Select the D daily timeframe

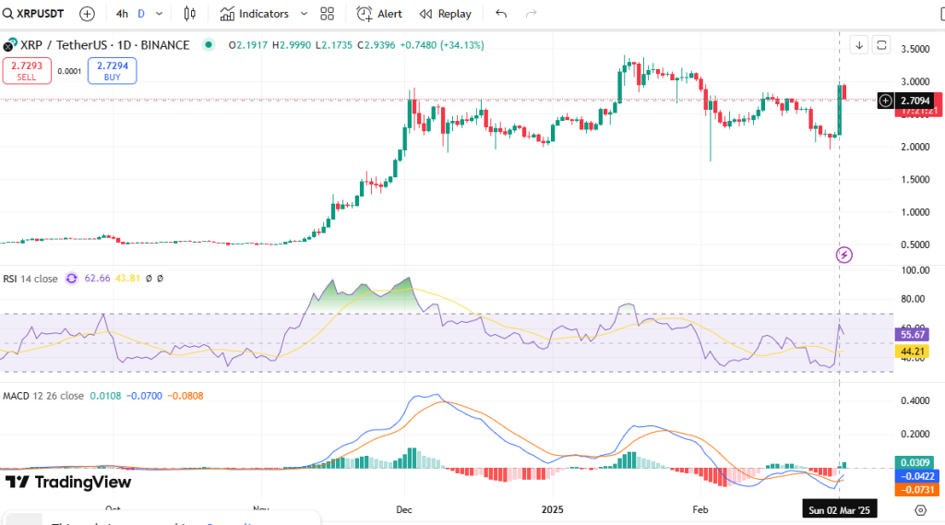[141, 14]
